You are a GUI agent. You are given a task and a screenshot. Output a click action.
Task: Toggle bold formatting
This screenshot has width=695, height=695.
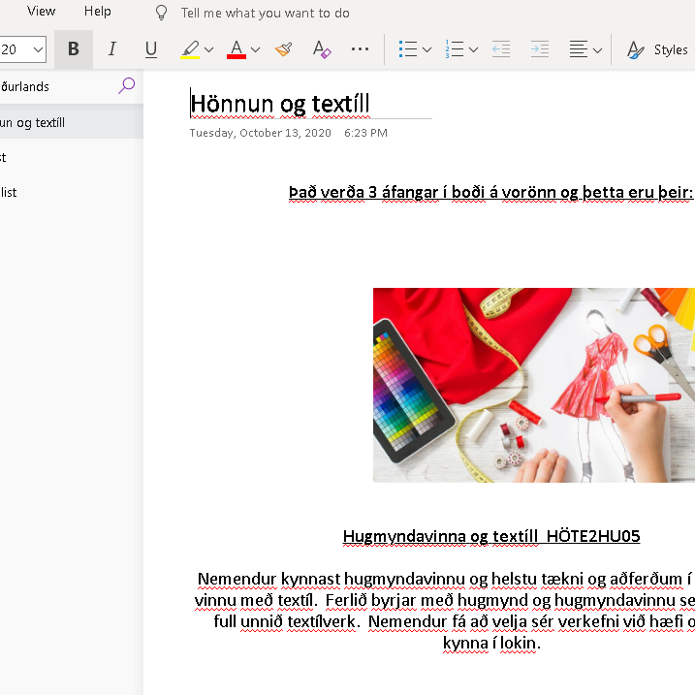point(74,49)
